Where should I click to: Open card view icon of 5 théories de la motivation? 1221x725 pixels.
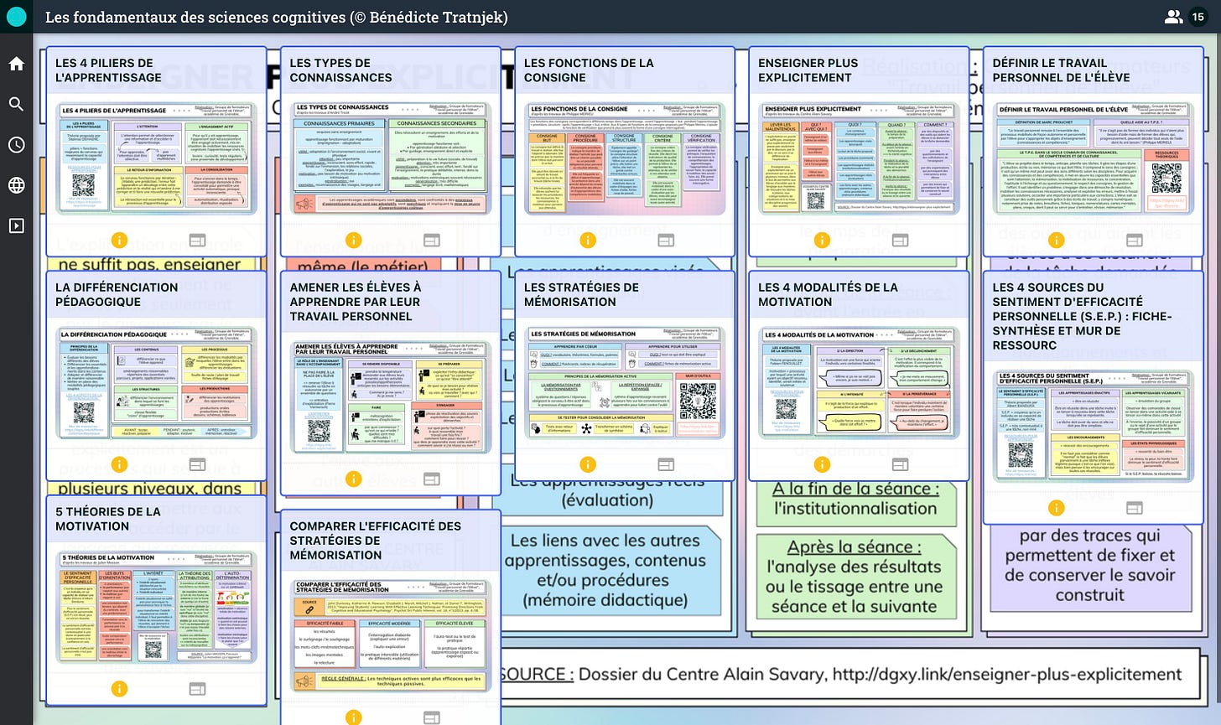coord(197,689)
